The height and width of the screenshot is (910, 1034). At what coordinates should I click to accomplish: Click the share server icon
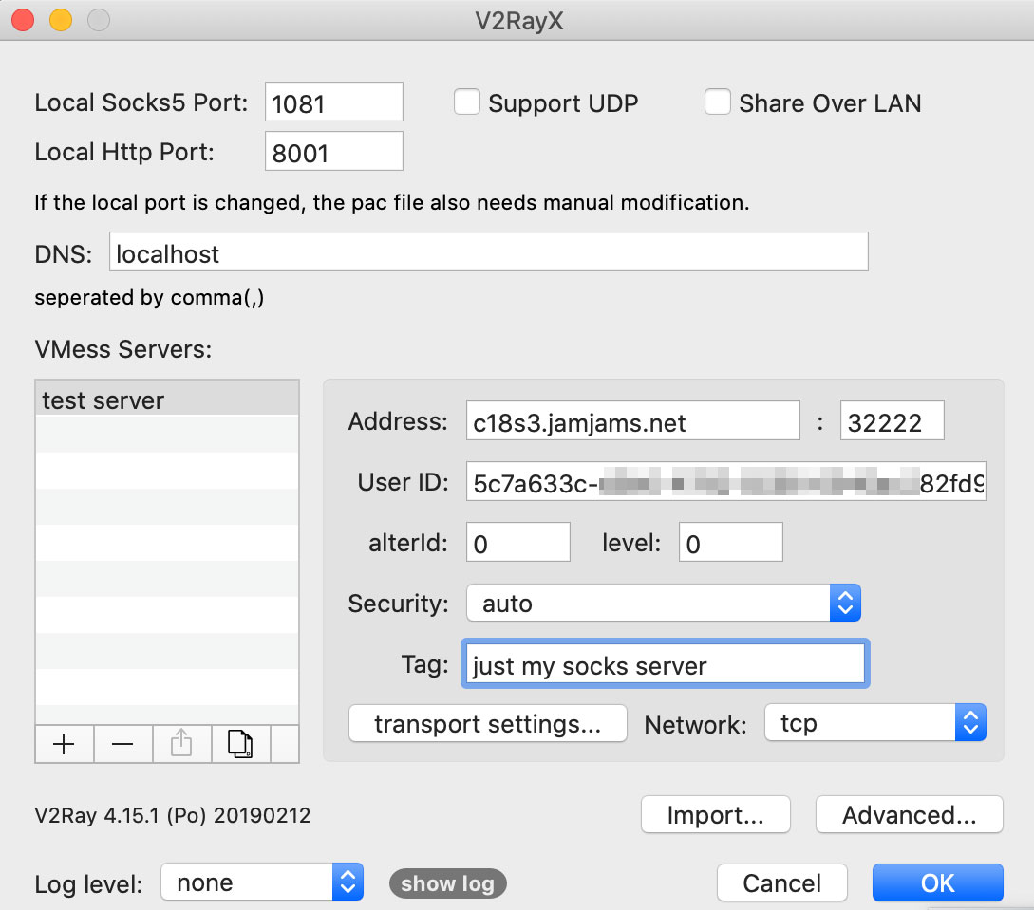(181, 744)
